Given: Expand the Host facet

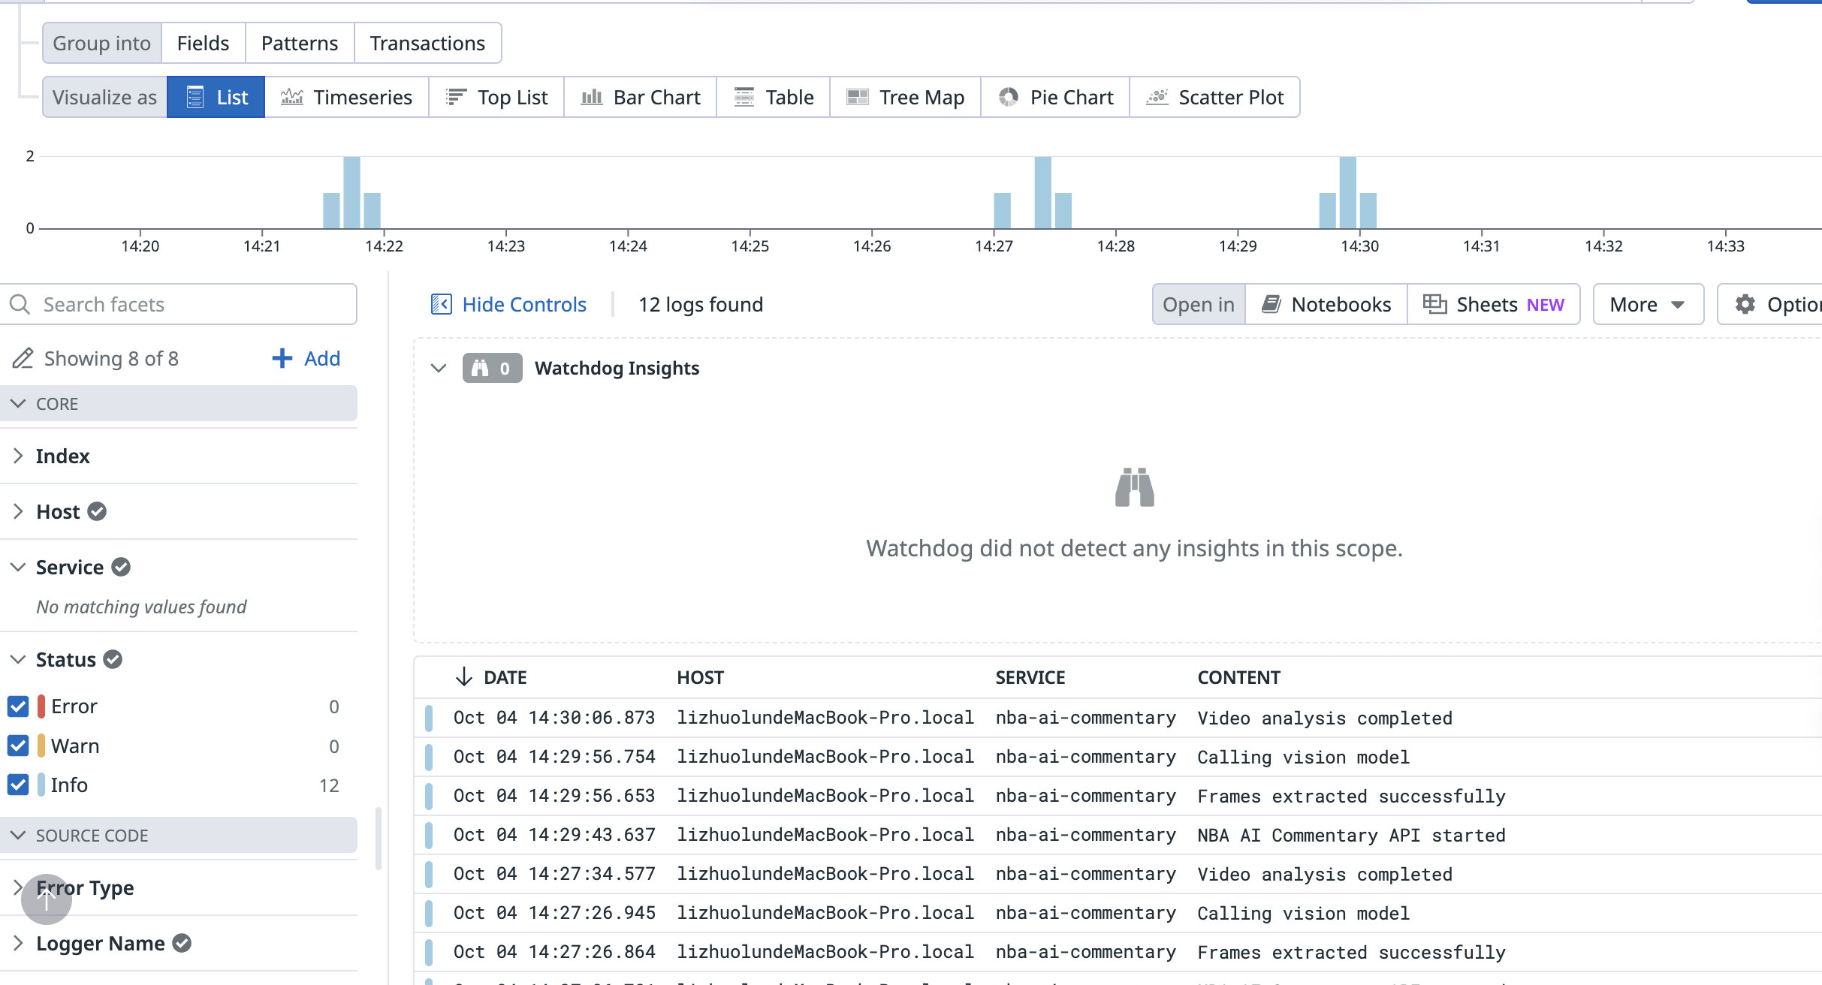Looking at the screenshot, I should tap(19, 511).
